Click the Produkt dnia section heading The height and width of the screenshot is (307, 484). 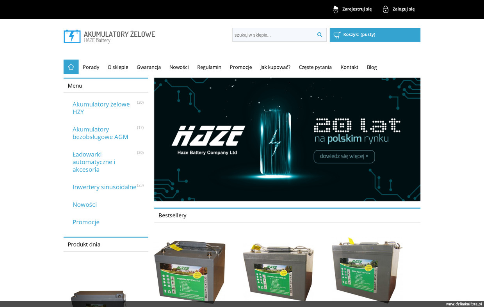coord(84,244)
